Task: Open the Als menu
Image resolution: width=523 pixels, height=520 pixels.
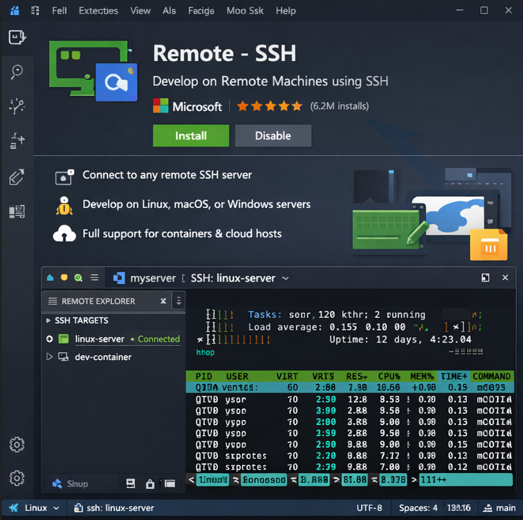Action: [x=169, y=11]
